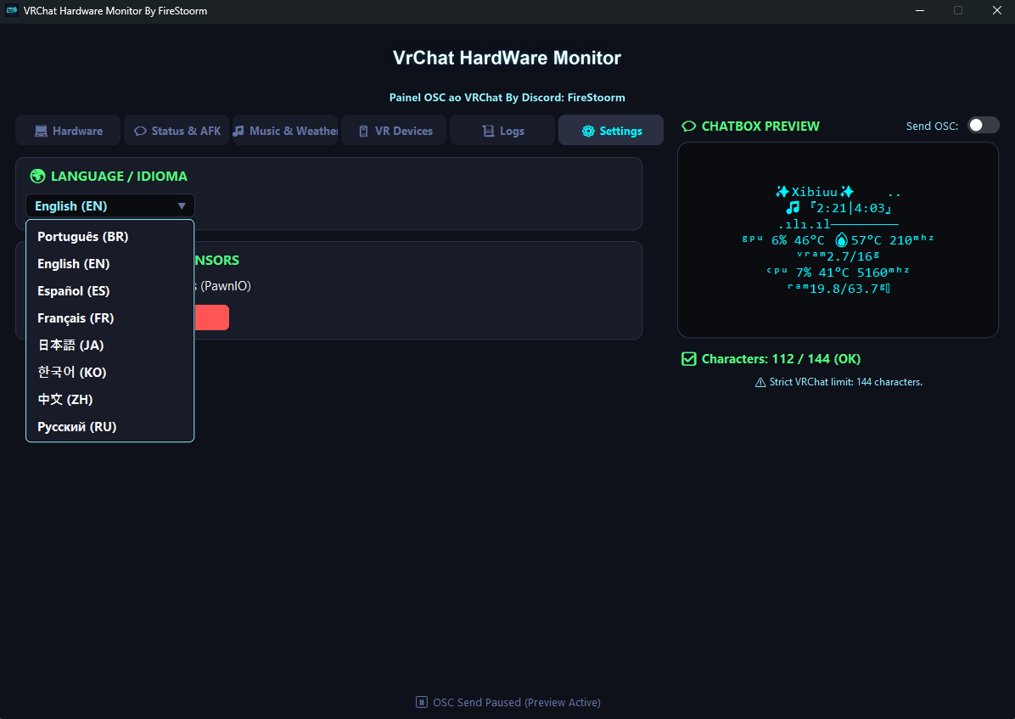Image resolution: width=1015 pixels, height=719 pixels.
Task: Click the chat bubble icon by CHATBOX PREVIEW
Action: click(x=689, y=126)
